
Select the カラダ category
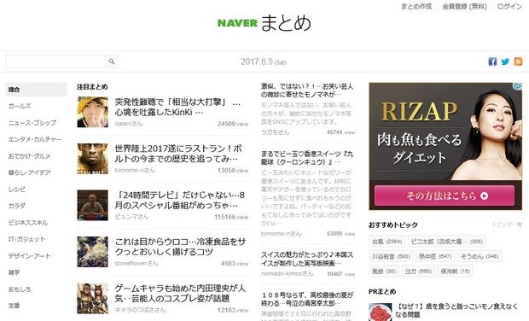16,206
